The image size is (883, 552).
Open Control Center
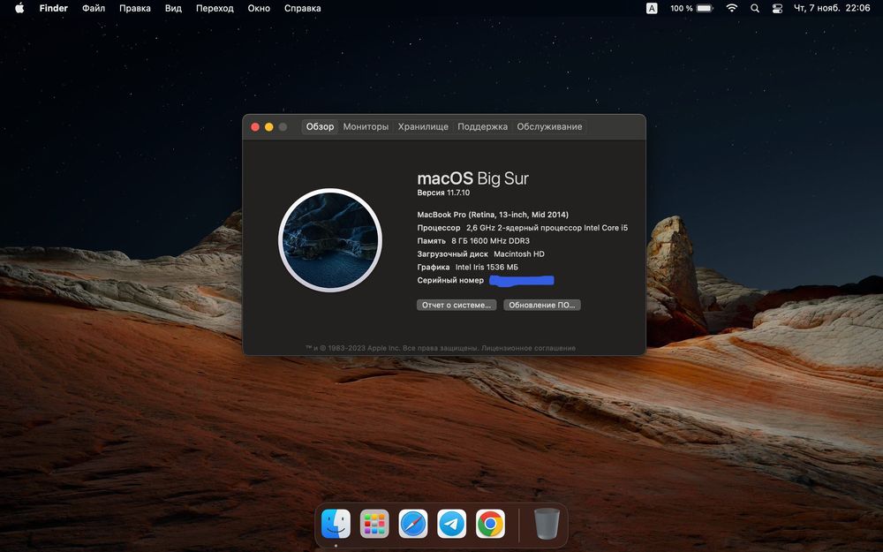pos(777,8)
